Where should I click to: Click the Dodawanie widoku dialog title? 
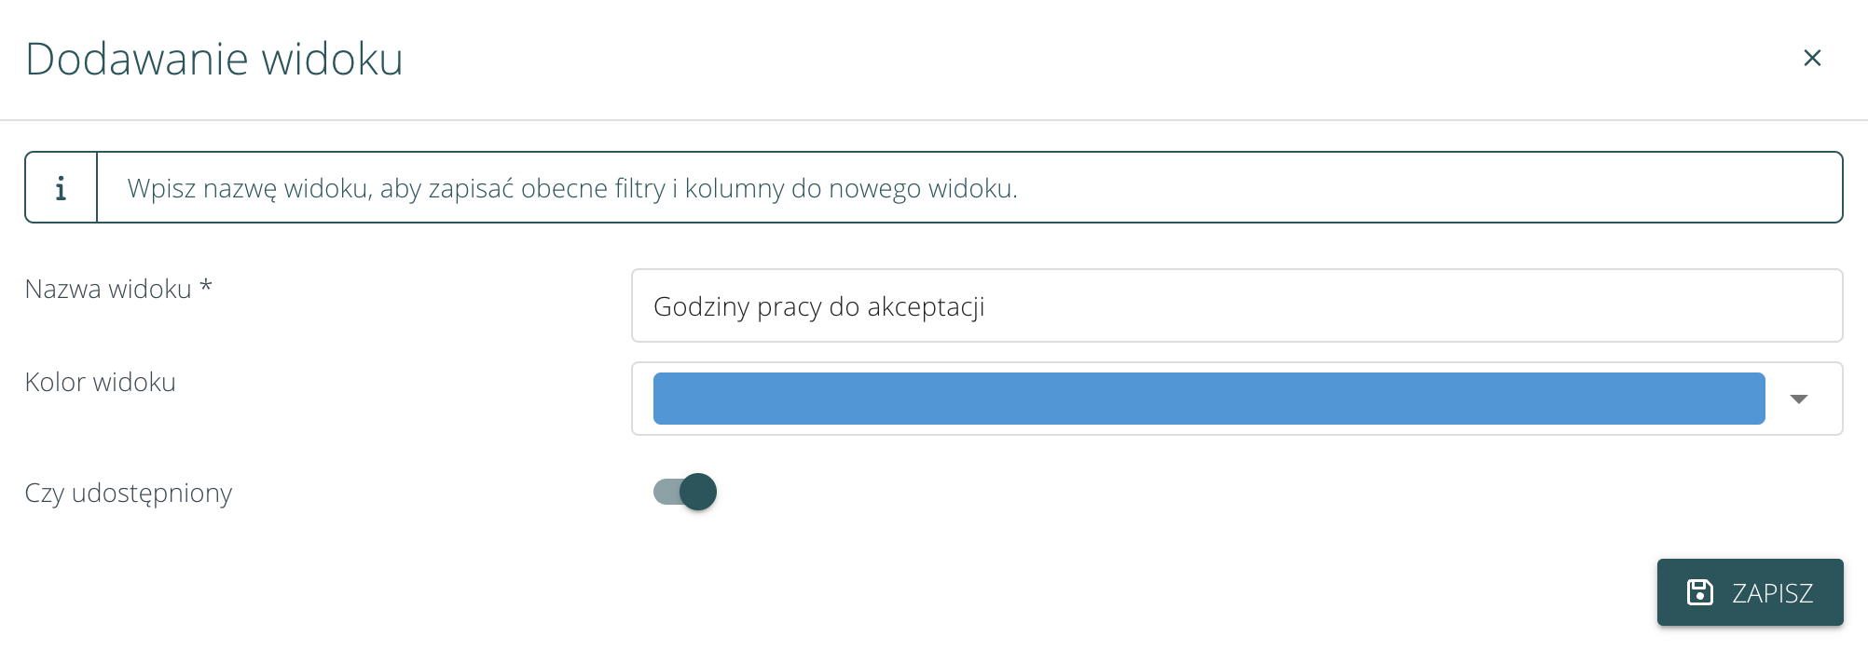click(214, 59)
